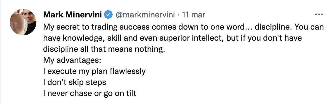Click the "My advantages:" heading line
The width and height of the screenshot is (329, 104).
coord(73,61)
